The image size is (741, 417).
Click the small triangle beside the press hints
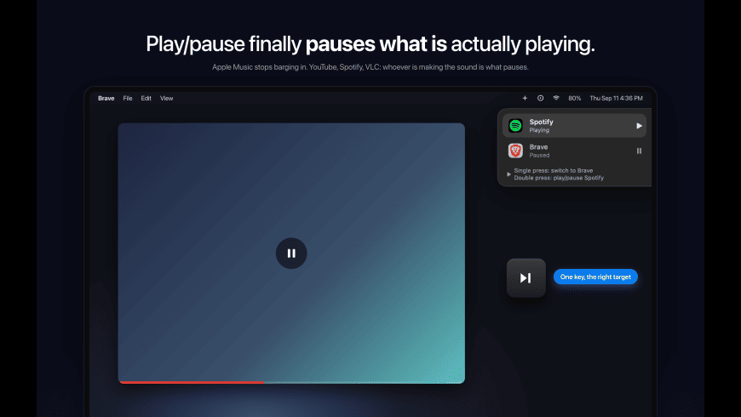coord(508,174)
